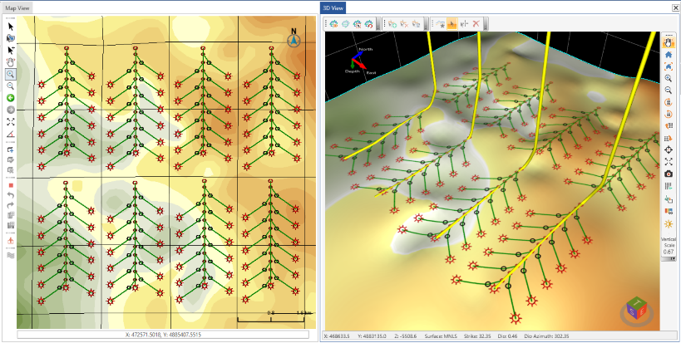Toggle the highlighted zoom tool in Map View
The width and height of the screenshot is (681, 343).
pos(11,74)
